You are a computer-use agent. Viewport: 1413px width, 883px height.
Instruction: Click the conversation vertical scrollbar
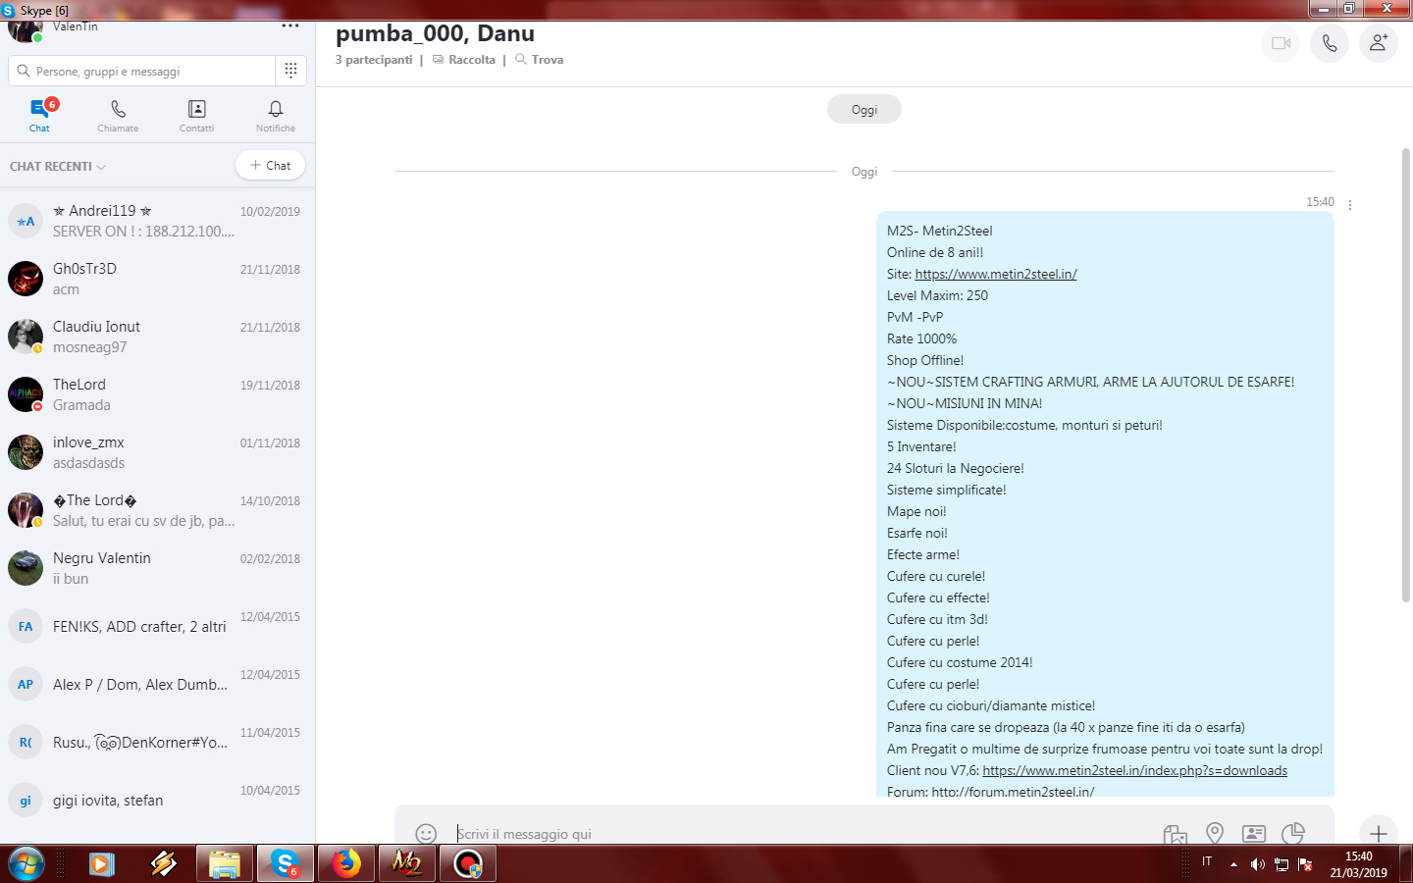point(1405,373)
